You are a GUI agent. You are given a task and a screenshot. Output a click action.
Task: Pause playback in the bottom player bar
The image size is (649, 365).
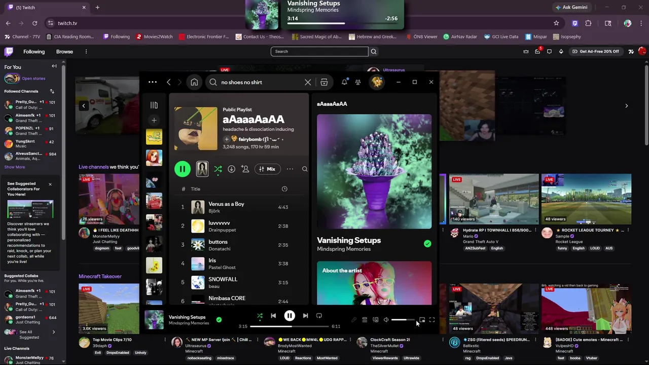click(290, 316)
